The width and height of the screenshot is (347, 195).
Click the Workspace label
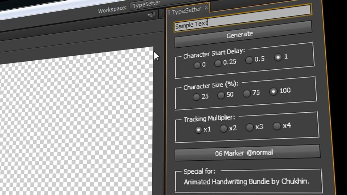coord(112,9)
